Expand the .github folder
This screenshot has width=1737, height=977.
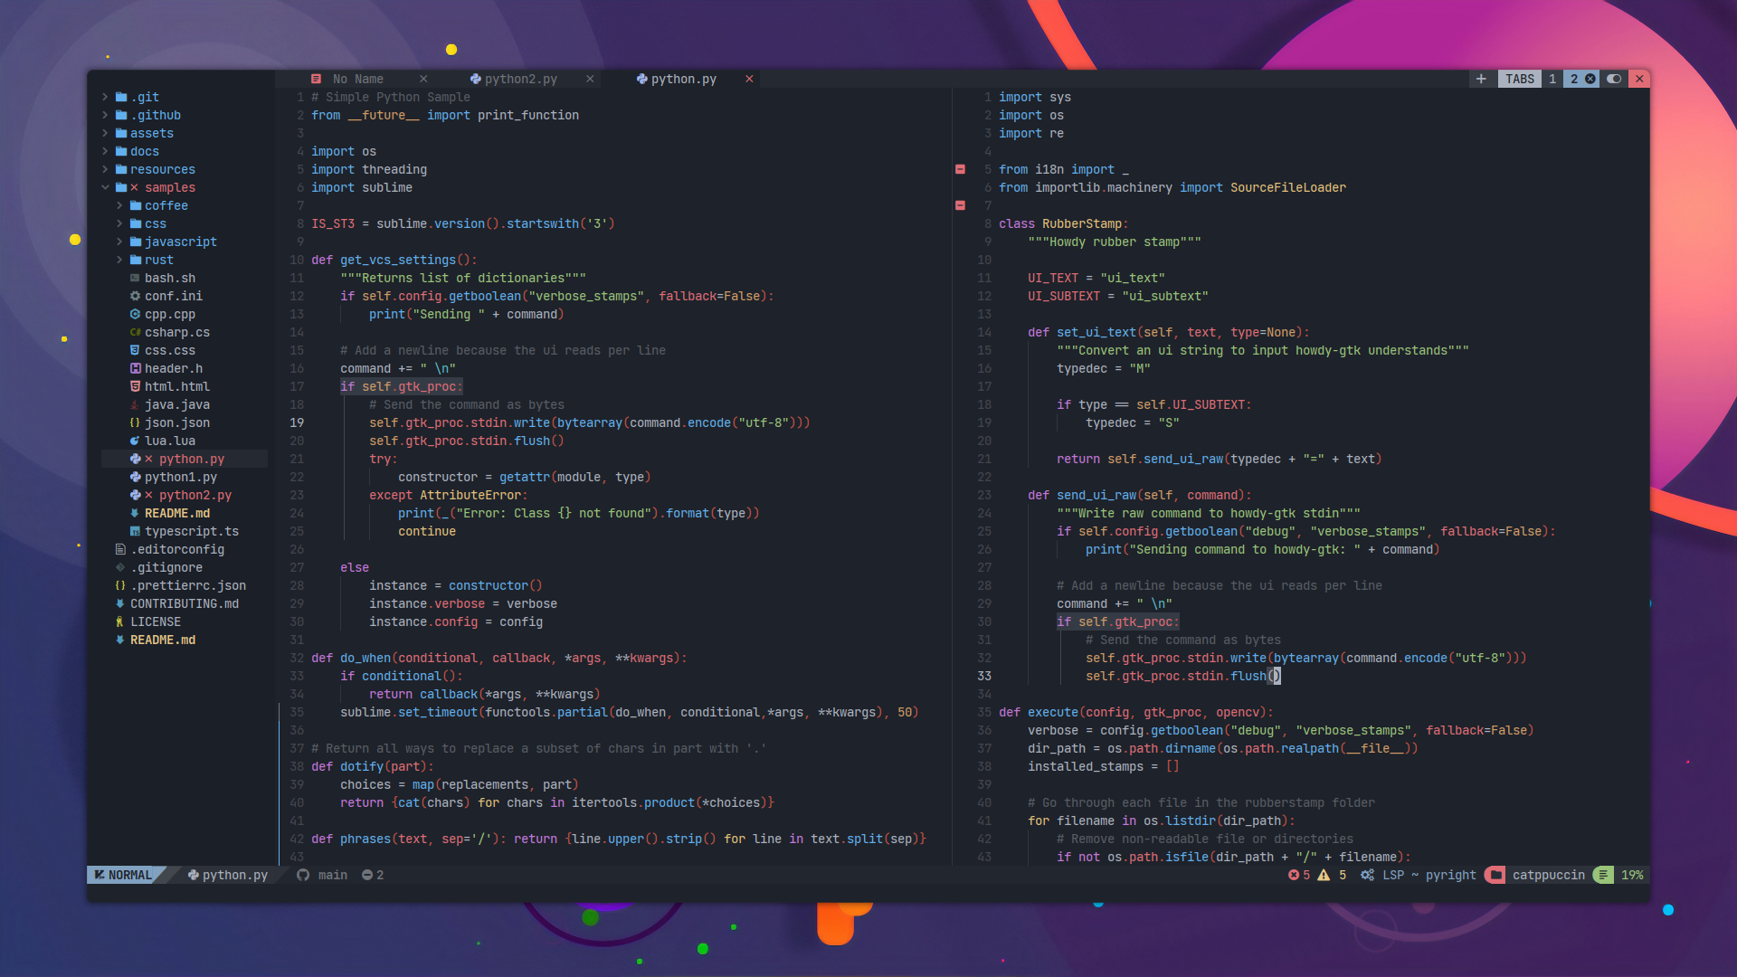(x=105, y=115)
